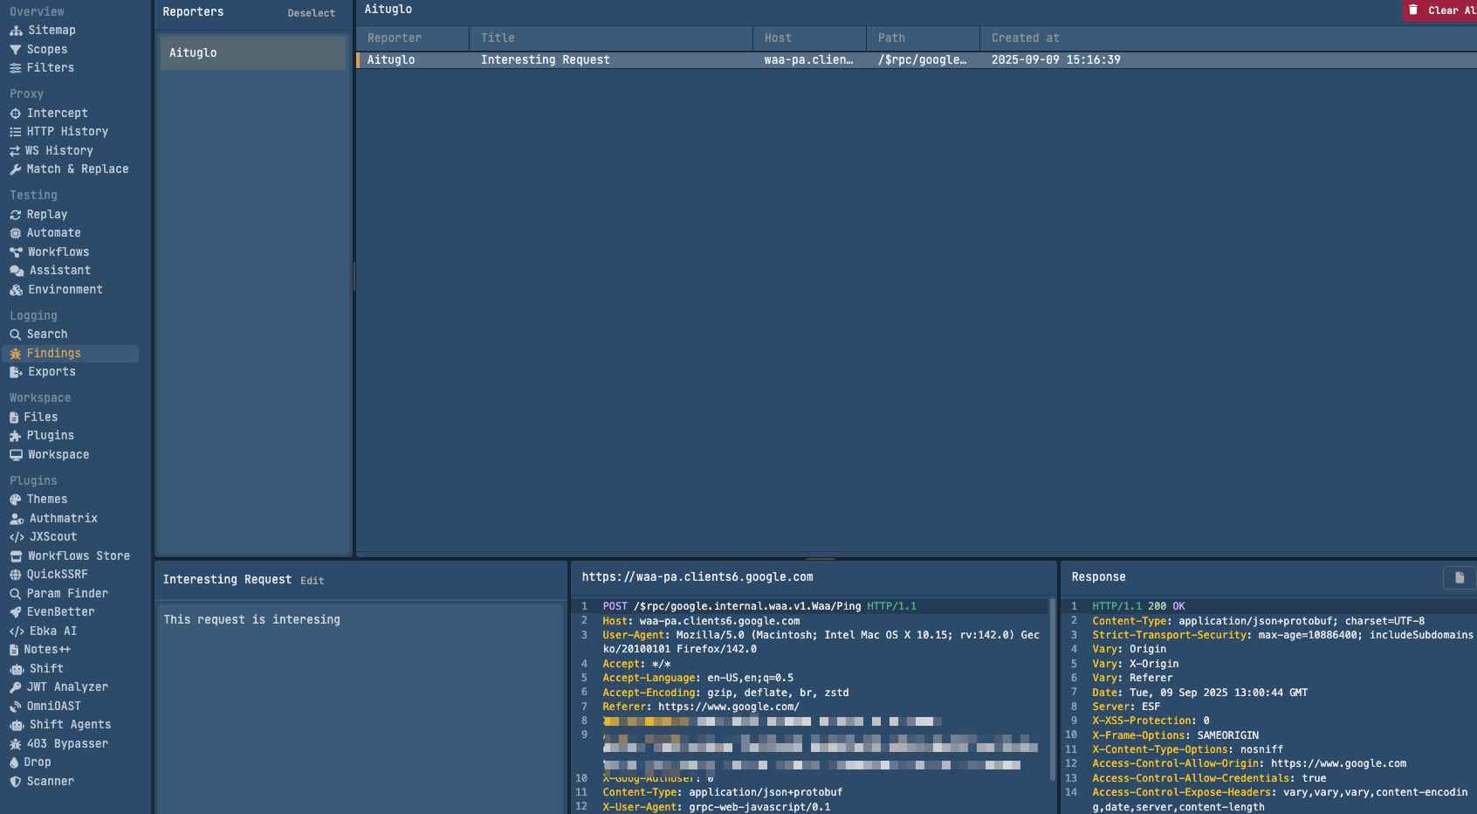Click the Drop droplet icon
Screen dimensions: 1477x814
[x=14, y=762]
